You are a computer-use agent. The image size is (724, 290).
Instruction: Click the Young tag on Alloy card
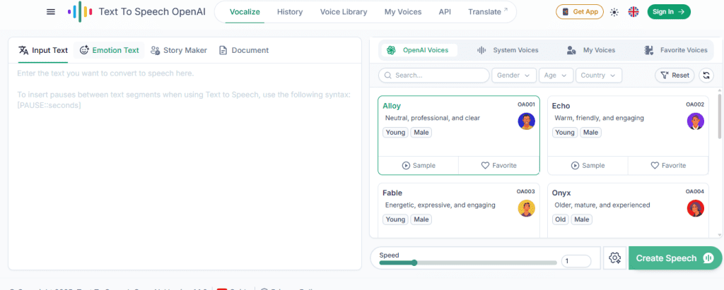(x=395, y=133)
